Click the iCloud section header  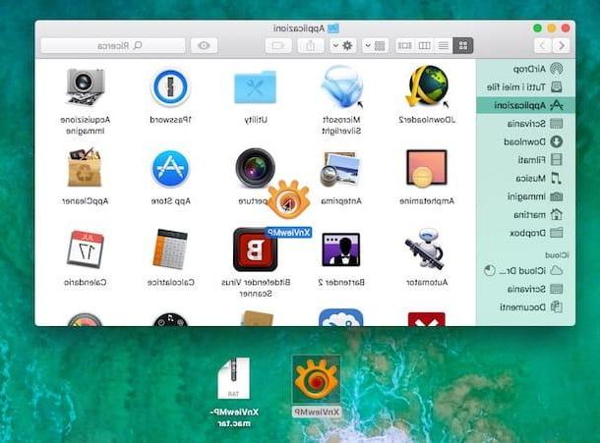pyautogui.click(x=557, y=255)
